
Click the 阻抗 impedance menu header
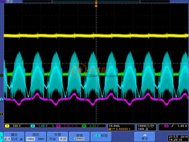tap(36, 135)
